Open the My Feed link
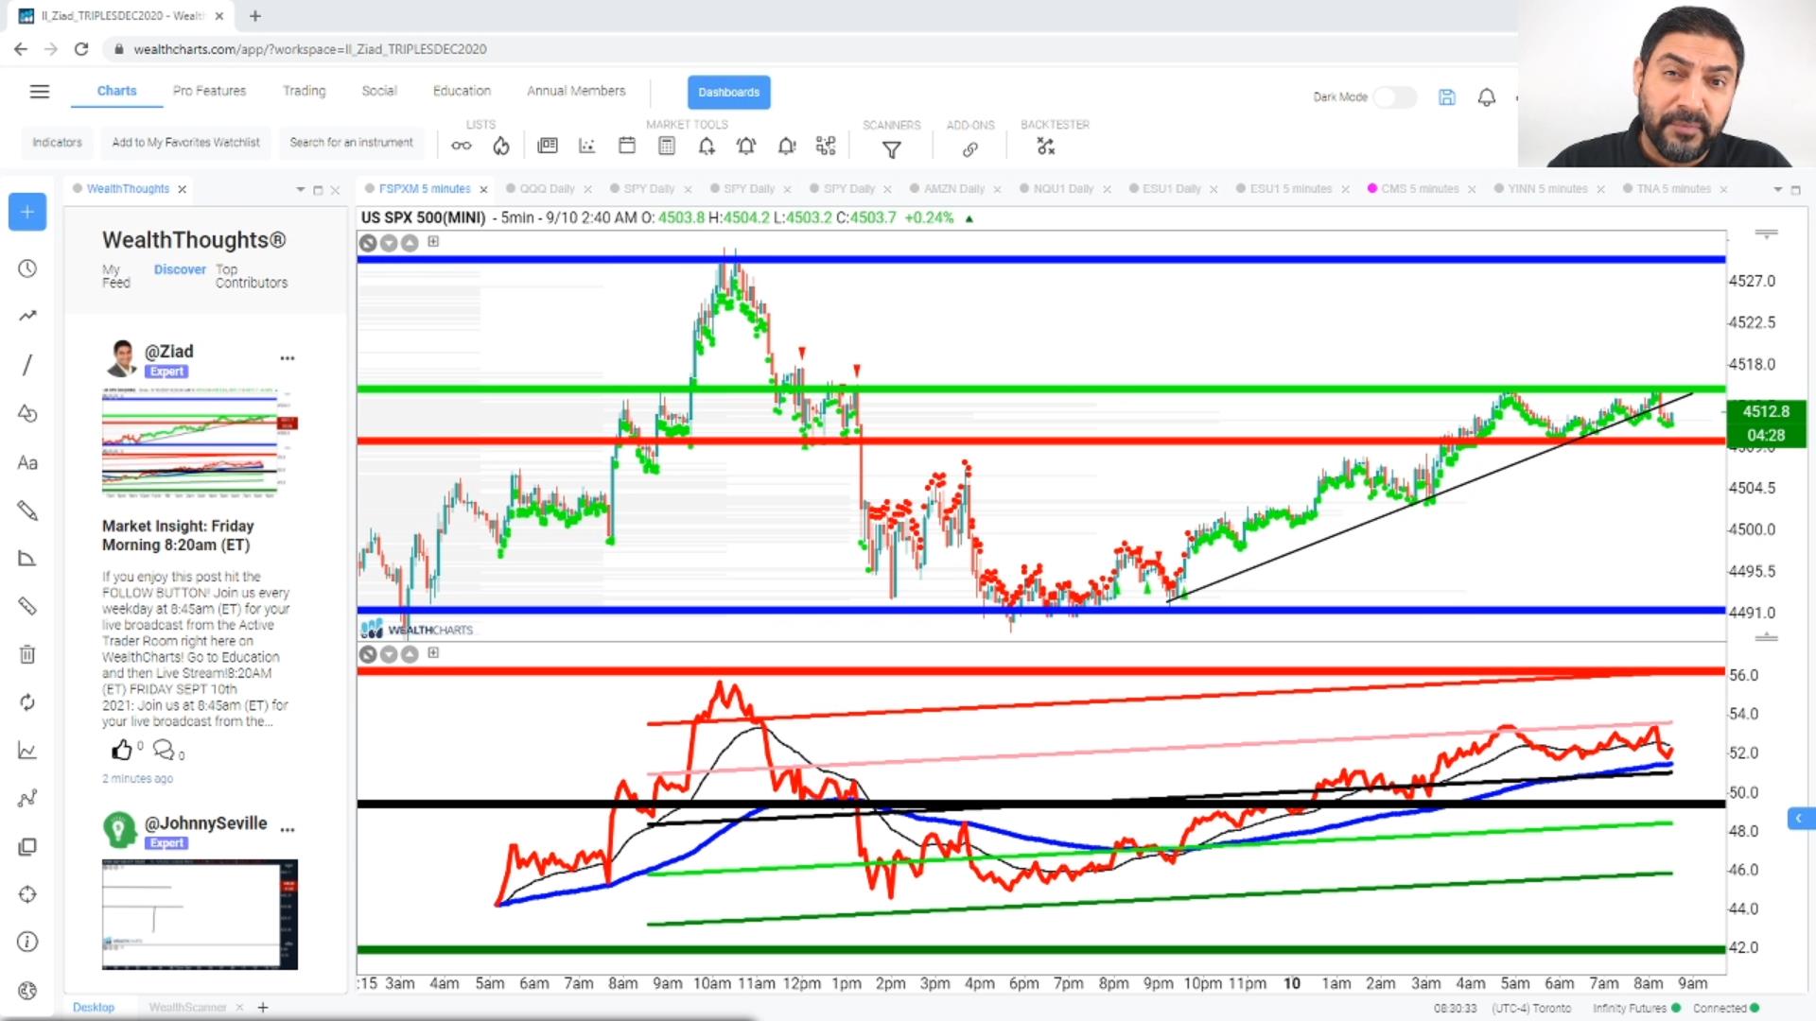The image size is (1816, 1021). pos(116,276)
